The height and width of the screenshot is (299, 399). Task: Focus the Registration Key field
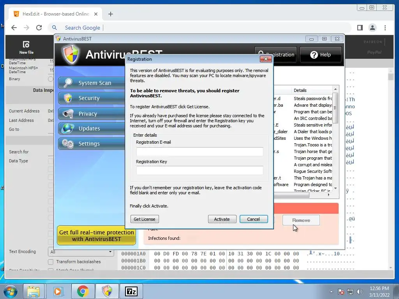(200, 171)
